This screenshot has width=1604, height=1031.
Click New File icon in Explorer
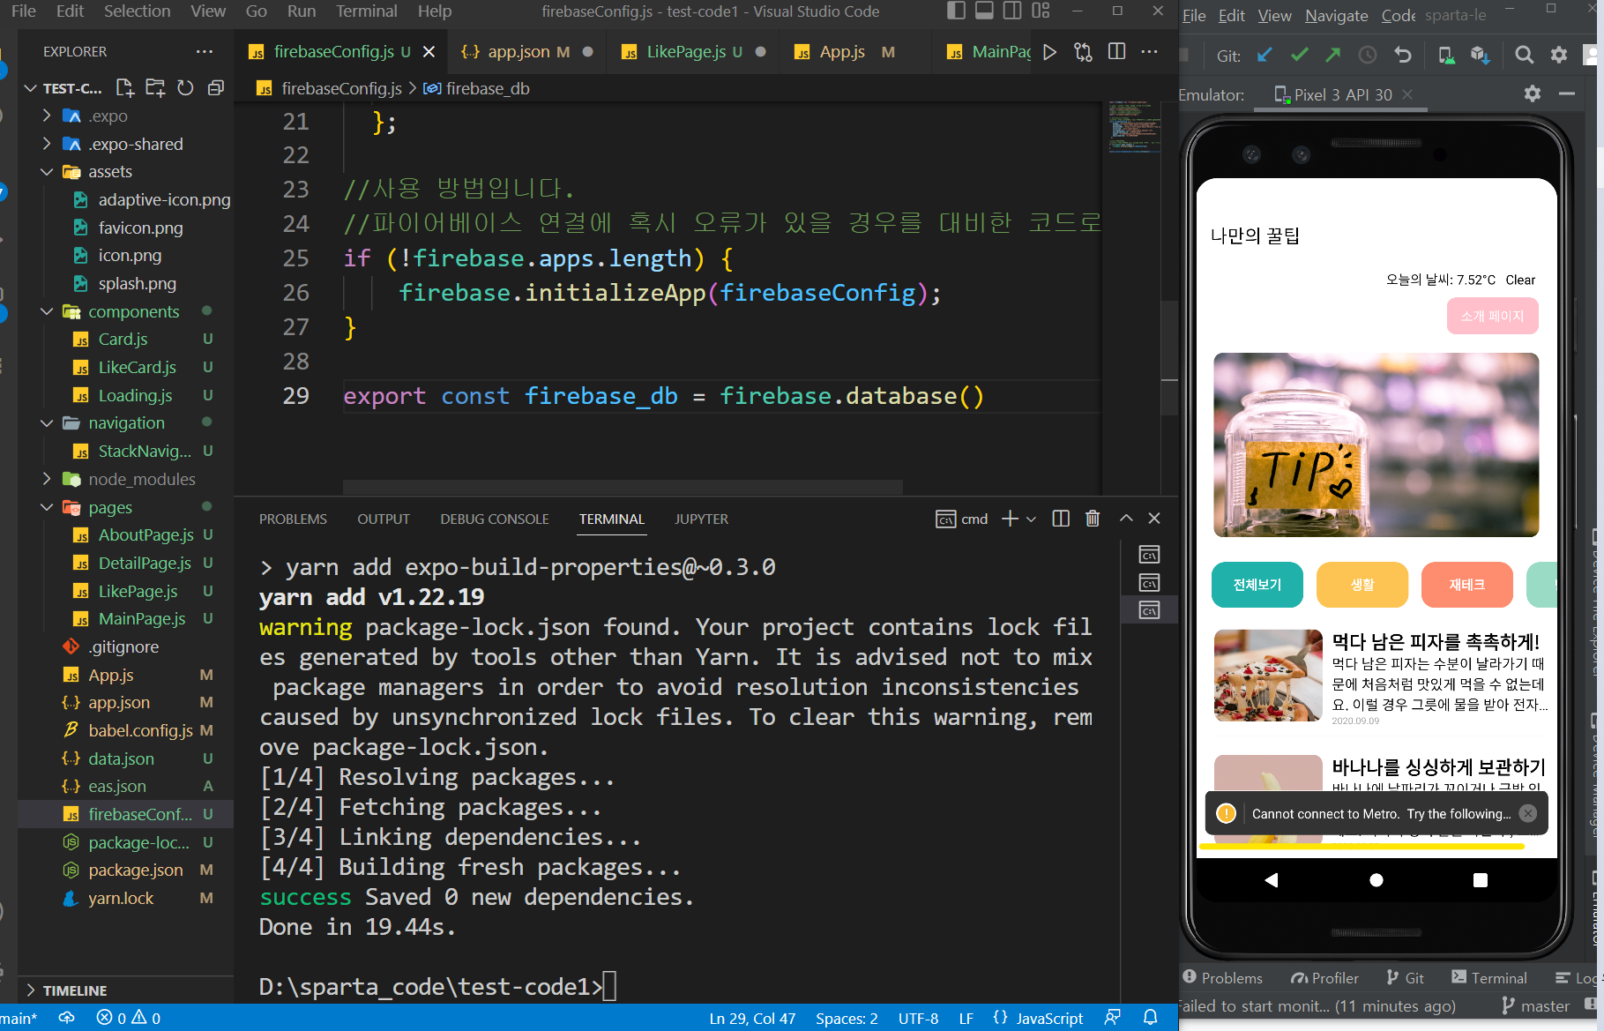pyautogui.click(x=125, y=88)
